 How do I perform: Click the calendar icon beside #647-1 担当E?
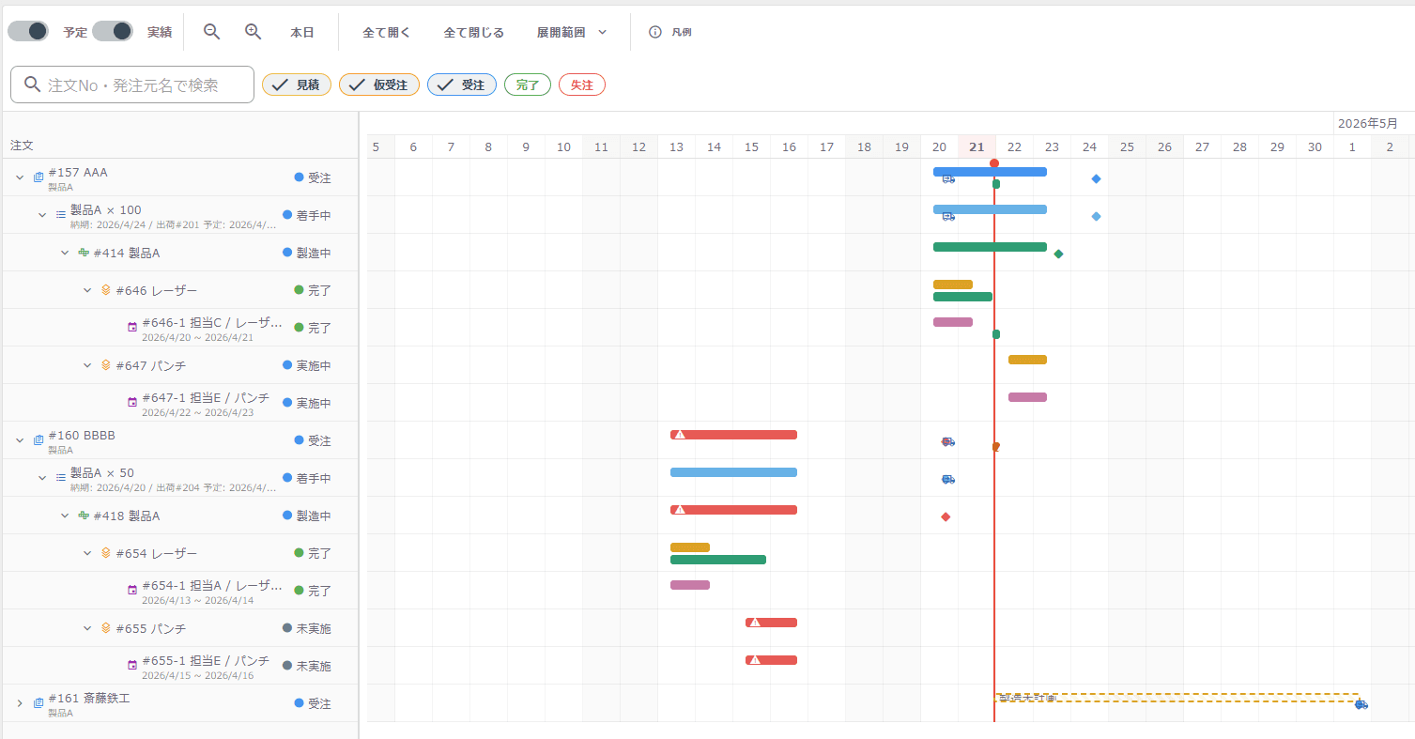pyautogui.click(x=132, y=403)
